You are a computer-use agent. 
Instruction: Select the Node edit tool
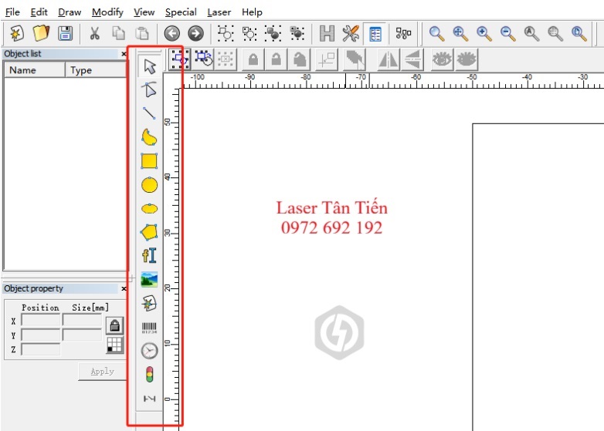coord(149,89)
